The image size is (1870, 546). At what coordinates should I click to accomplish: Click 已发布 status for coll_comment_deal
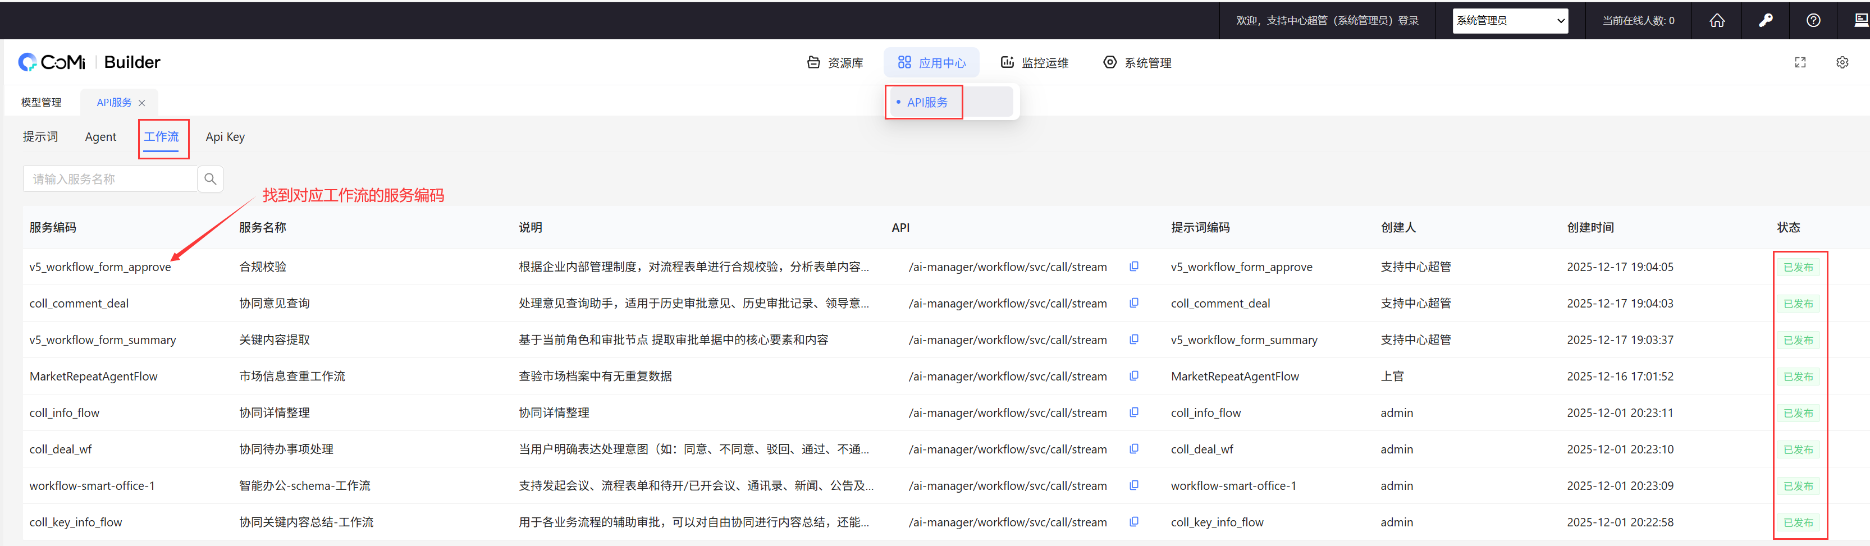click(1798, 304)
